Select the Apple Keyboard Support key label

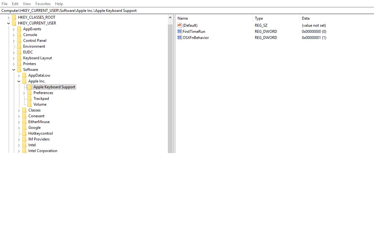54,87
